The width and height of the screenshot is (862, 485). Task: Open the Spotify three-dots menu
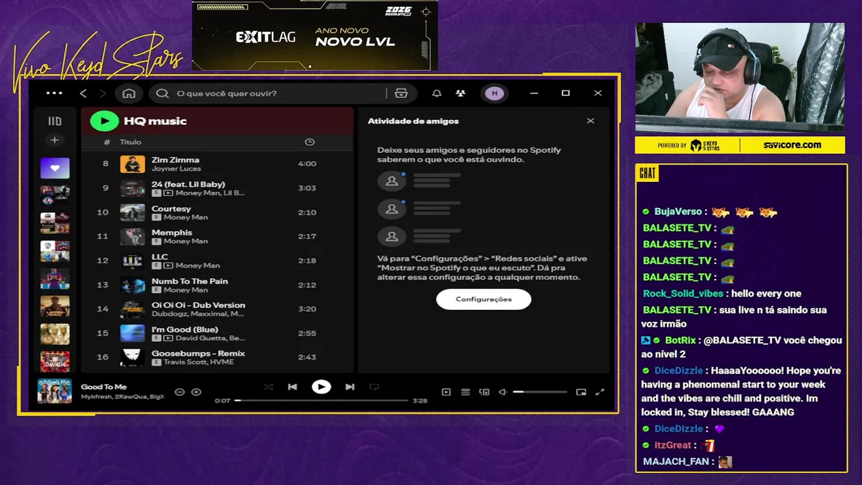[55, 93]
